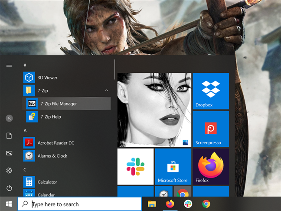Click the Acrobat Reader DC label

tap(56, 143)
